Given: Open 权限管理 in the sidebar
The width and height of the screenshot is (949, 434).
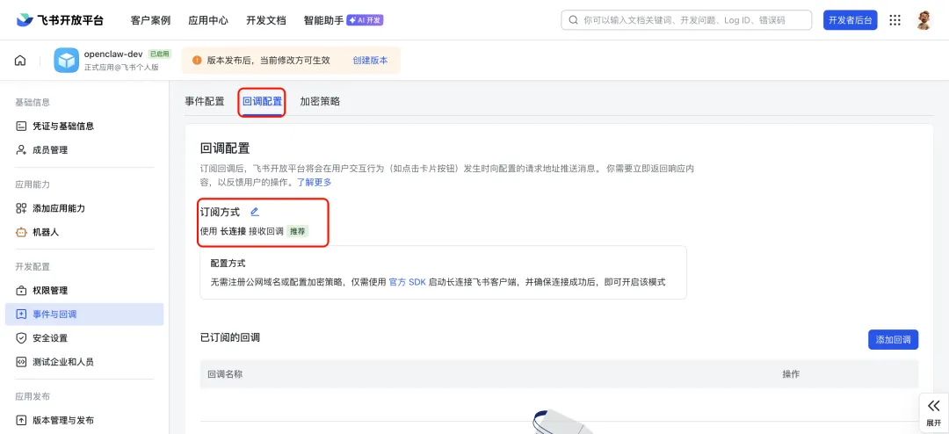Looking at the screenshot, I should click(50, 291).
